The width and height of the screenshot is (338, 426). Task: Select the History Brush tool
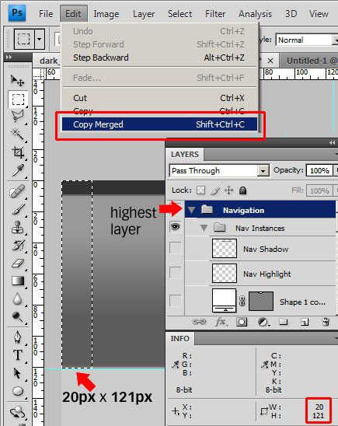pos(18,246)
